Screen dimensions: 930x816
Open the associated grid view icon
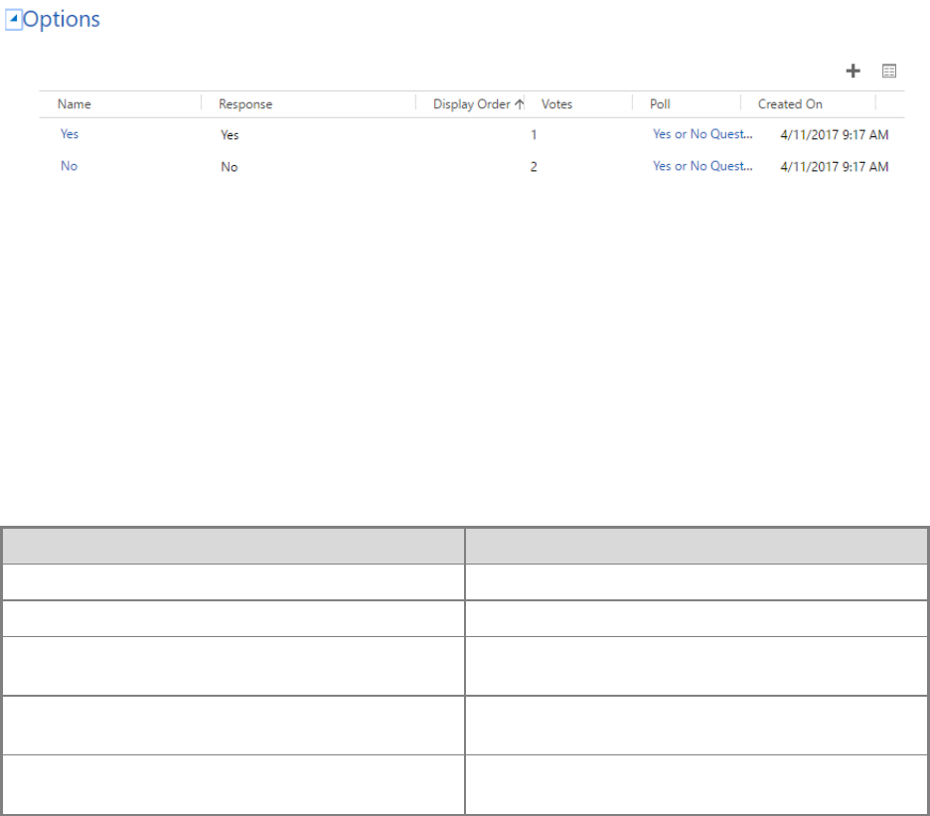(889, 72)
